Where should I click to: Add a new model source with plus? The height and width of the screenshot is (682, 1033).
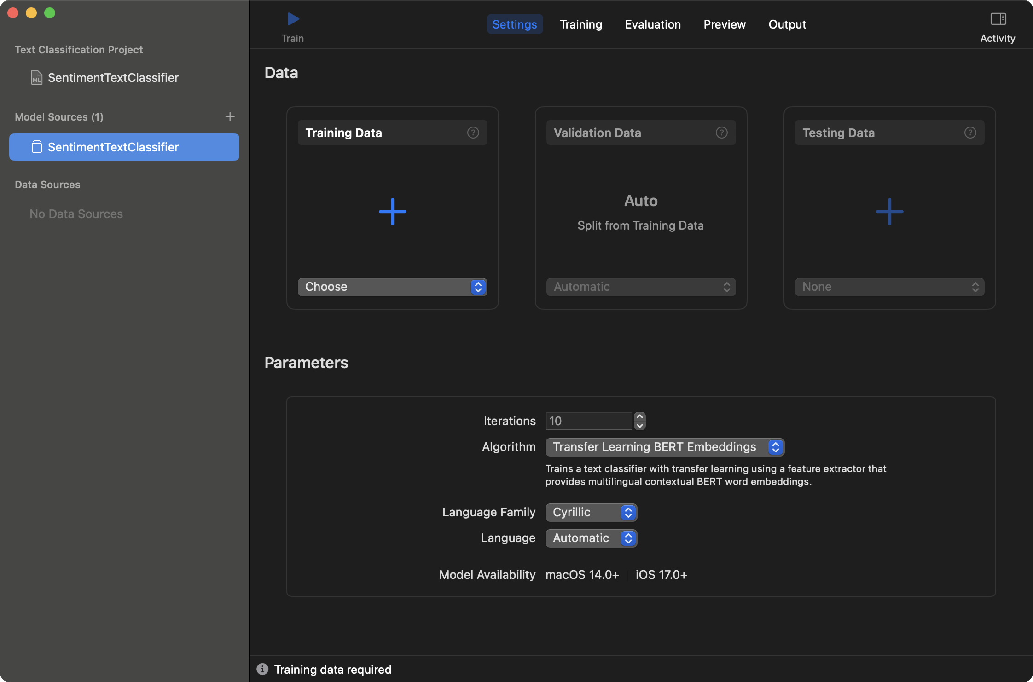(230, 117)
